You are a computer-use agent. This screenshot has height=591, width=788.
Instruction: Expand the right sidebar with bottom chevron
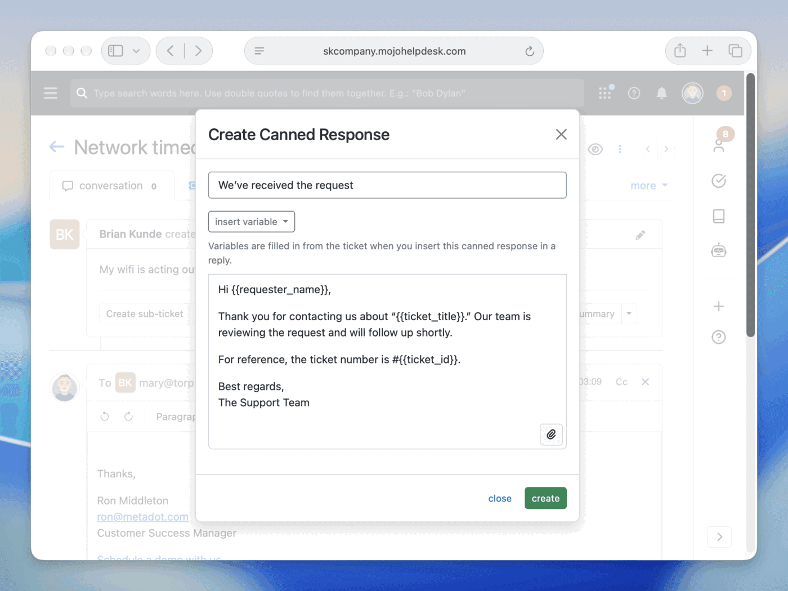point(720,537)
